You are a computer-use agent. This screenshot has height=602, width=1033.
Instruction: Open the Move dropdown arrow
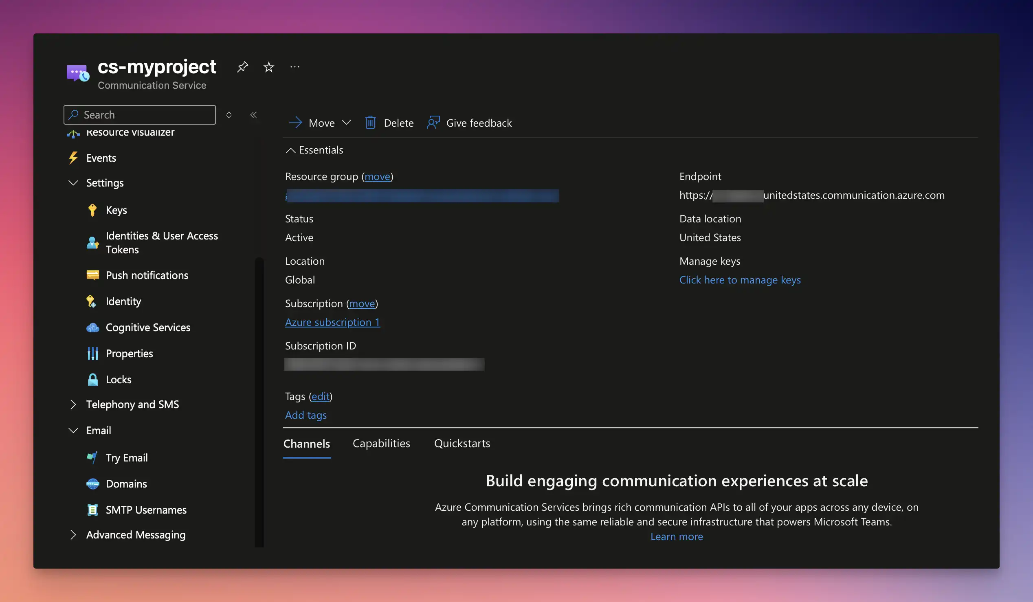pyautogui.click(x=346, y=123)
